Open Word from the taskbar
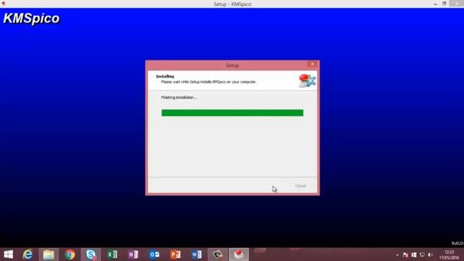 196,254
